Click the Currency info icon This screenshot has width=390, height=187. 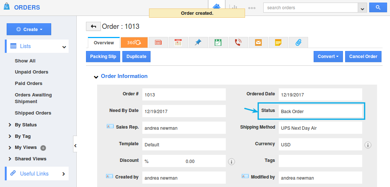point(368,145)
